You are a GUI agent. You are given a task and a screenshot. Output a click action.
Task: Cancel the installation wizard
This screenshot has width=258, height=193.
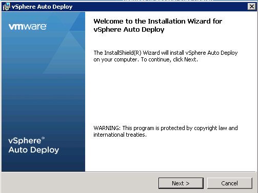click(230, 183)
